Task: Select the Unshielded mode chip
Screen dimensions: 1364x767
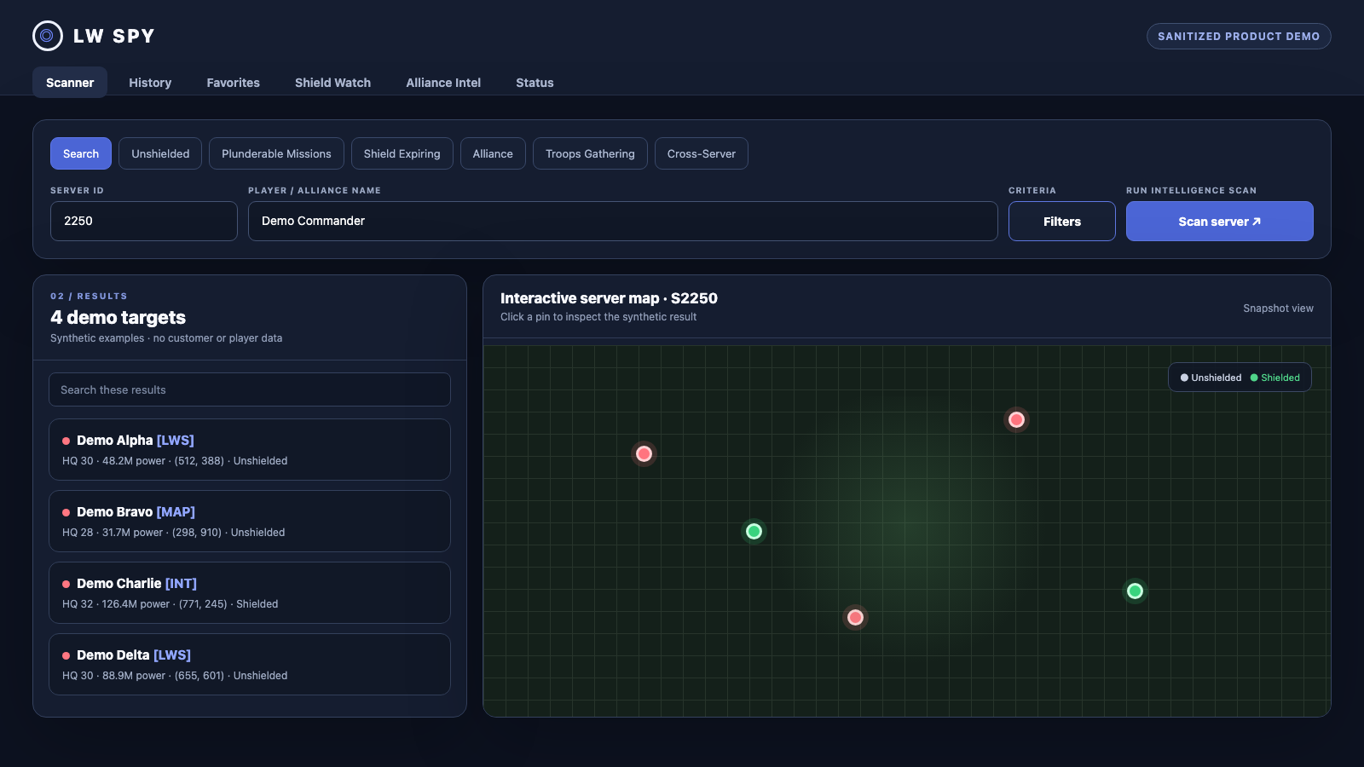Action: coord(160,153)
